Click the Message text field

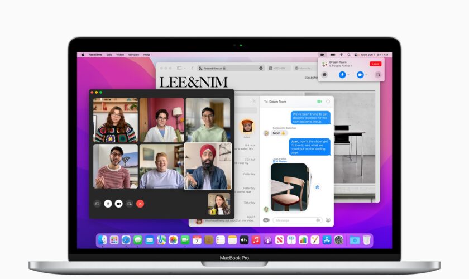pos(297,220)
